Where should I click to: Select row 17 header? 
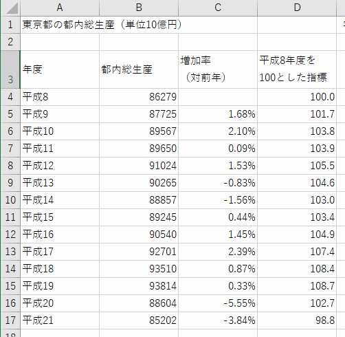pos(10,320)
